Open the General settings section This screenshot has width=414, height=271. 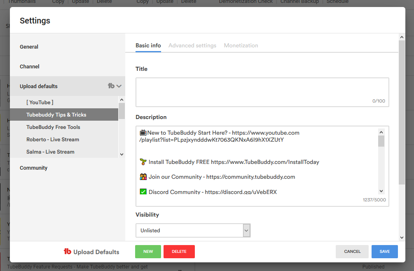[29, 47]
